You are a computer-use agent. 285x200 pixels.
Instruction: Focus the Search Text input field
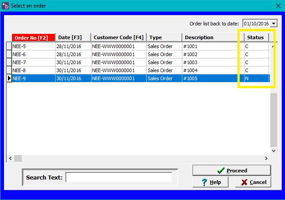pyautogui.click(x=119, y=177)
